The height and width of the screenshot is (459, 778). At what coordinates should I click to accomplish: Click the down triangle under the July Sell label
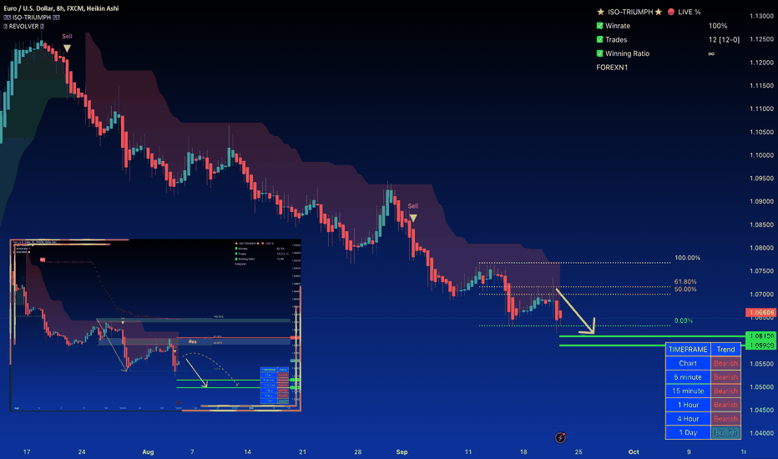click(67, 48)
